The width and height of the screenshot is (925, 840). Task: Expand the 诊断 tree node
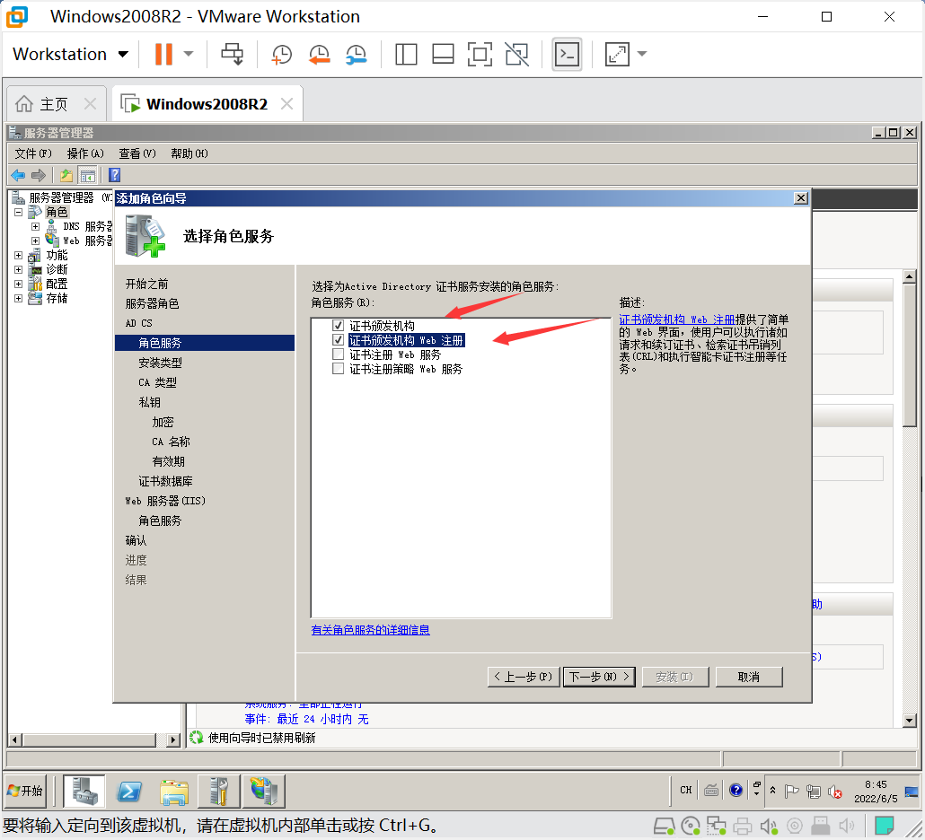tap(18, 270)
